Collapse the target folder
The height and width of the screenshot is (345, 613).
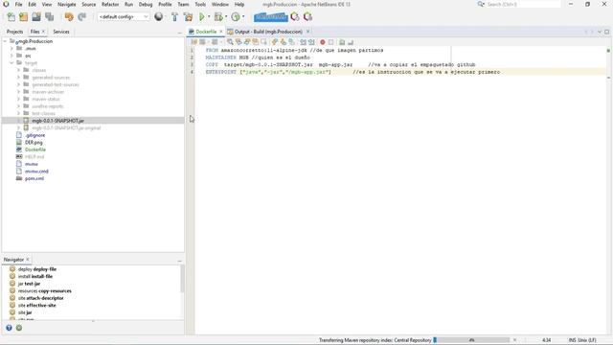[11, 62]
